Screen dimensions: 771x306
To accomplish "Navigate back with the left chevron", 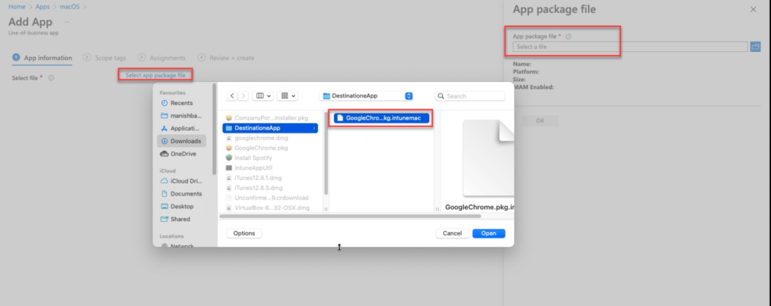I will pos(232,96).
